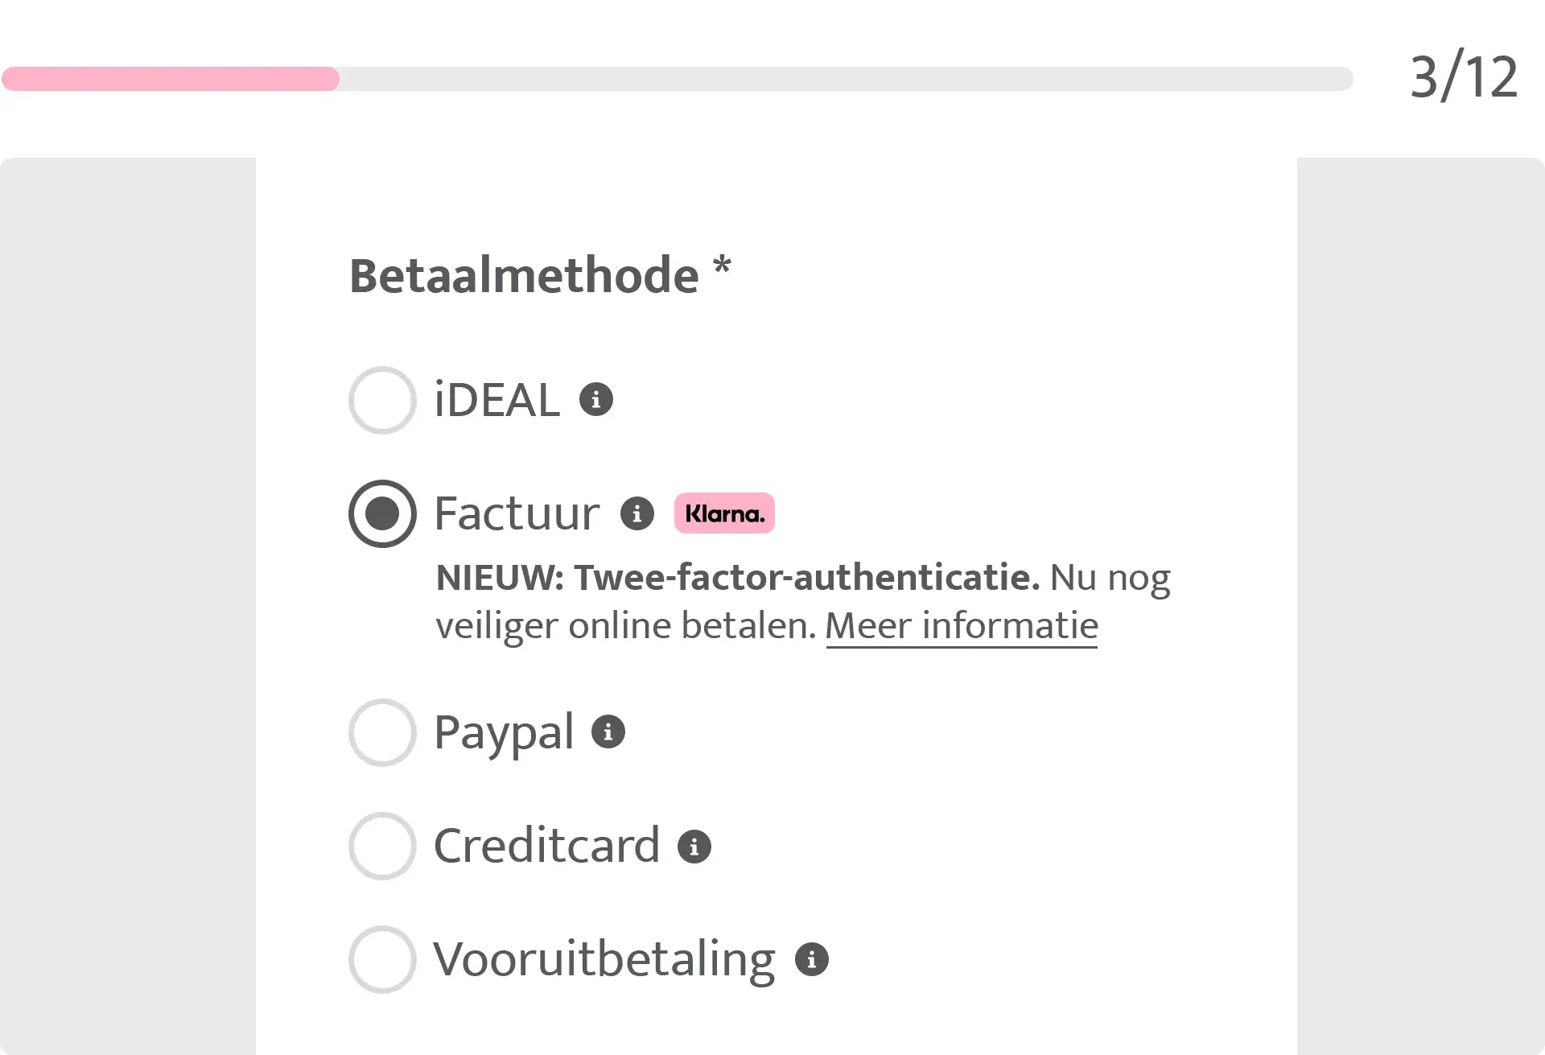The image size is (1545, 1055).
Task: Click the info icon next to Paypal
Action: pos(608,731)
